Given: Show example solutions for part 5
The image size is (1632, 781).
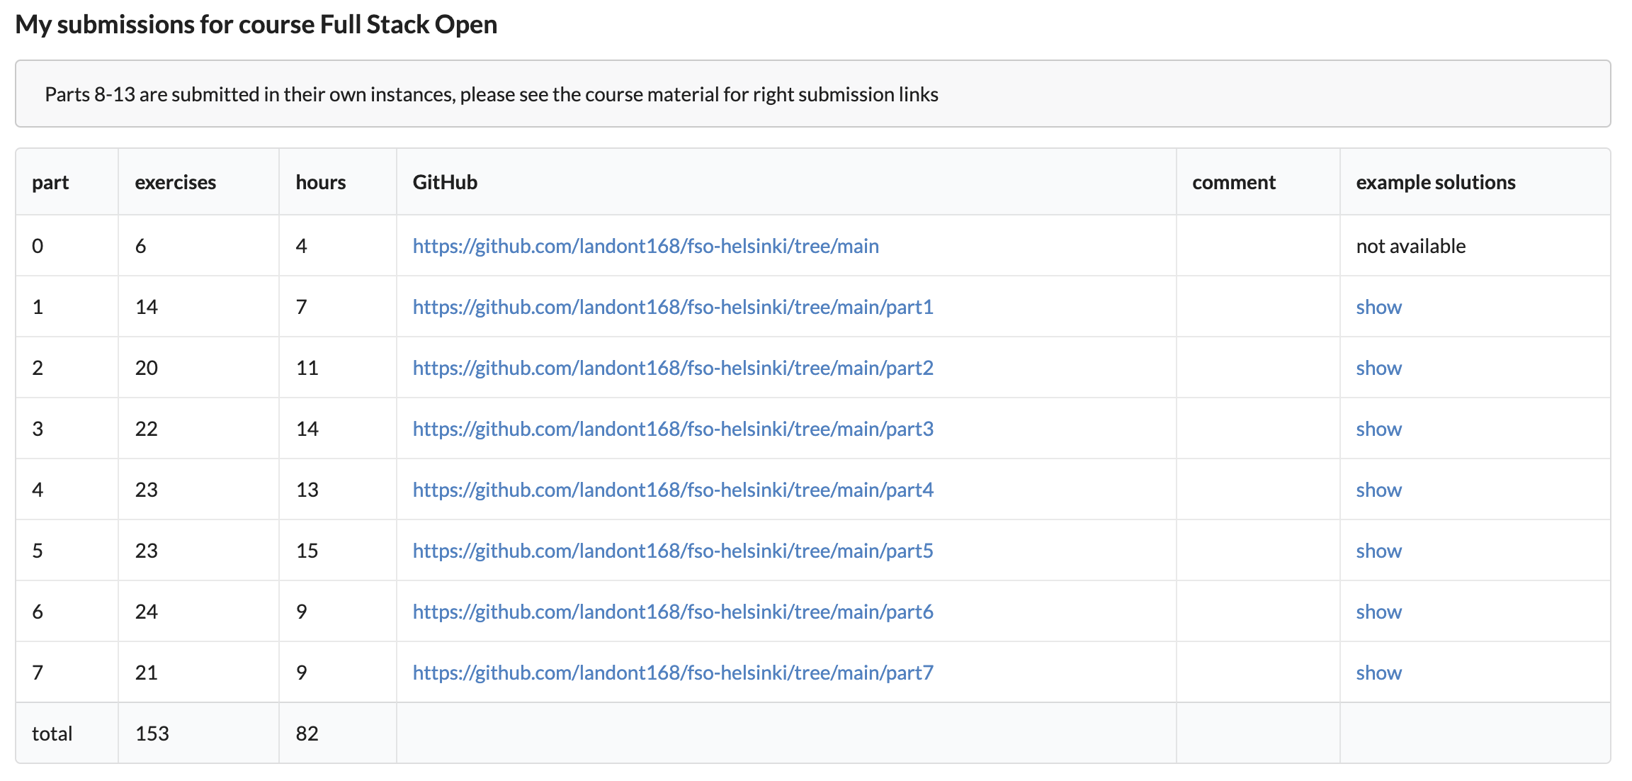Looking at the screenshot, I should [1378, 551].
